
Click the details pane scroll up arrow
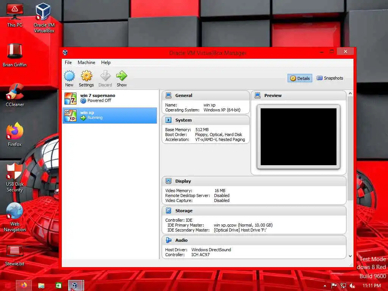[350, 94]
